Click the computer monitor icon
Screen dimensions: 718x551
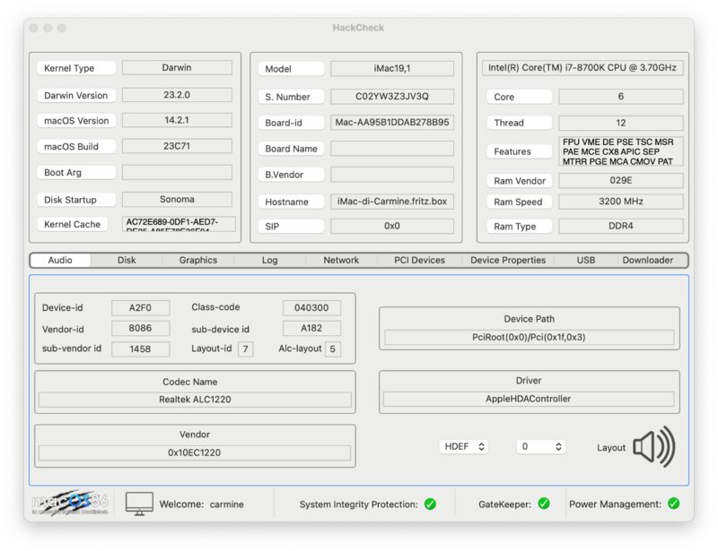[x=139, y=504]
